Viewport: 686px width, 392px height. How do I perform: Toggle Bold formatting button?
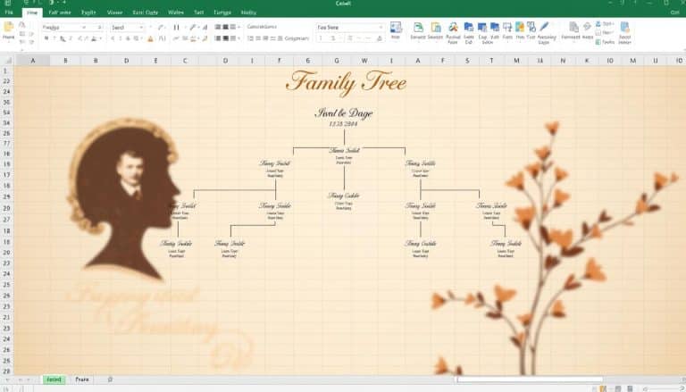(x=46, y=38)
